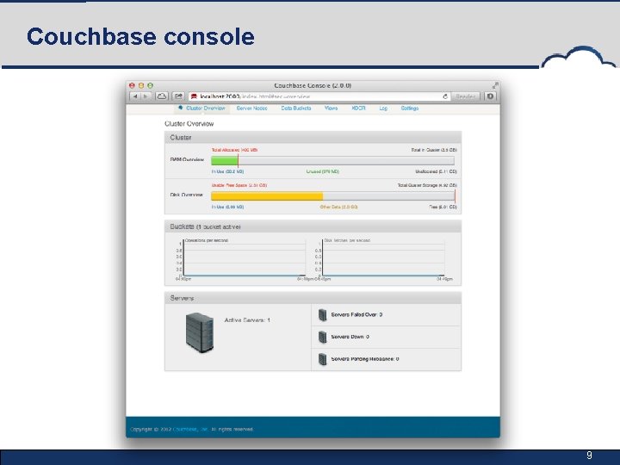This screenshot has height=465, width=620.
Task: Click the Total Cluster Storage label
Action: pyautogui.click(x=427, y=185)
